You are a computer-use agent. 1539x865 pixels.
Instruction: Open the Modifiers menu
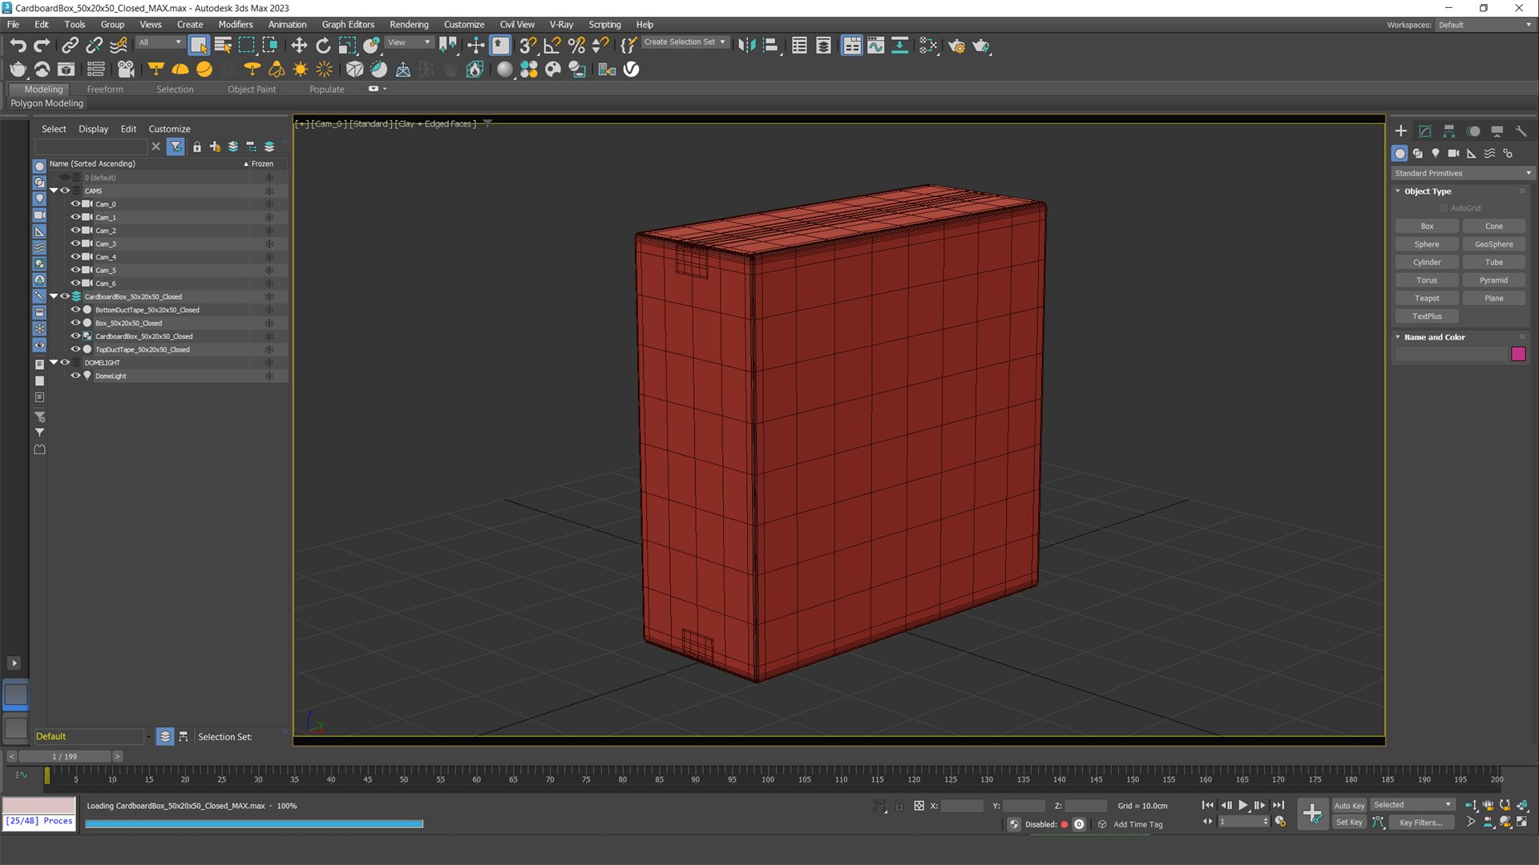tap(236, 25)
